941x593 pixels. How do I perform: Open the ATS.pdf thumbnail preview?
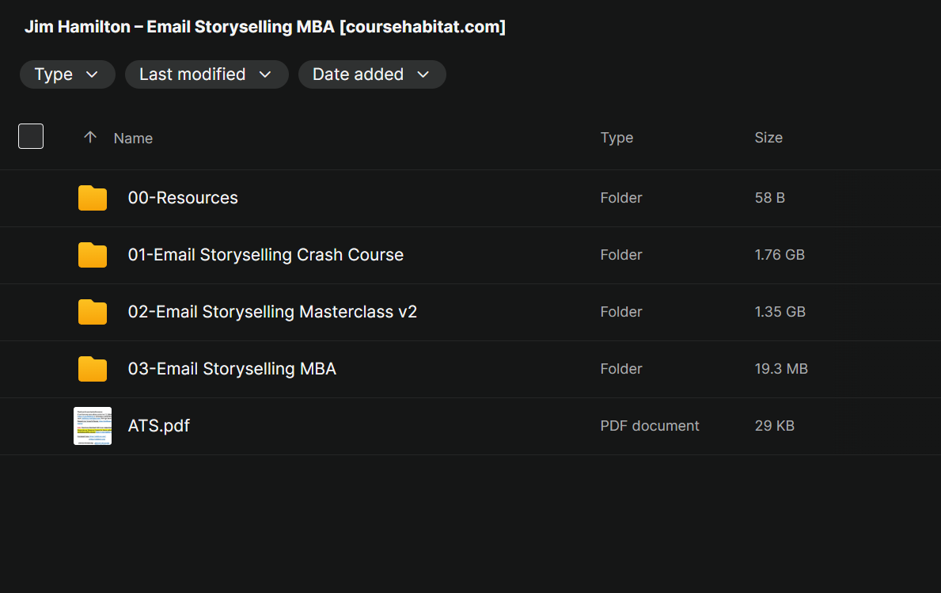(x=93, y=426)
